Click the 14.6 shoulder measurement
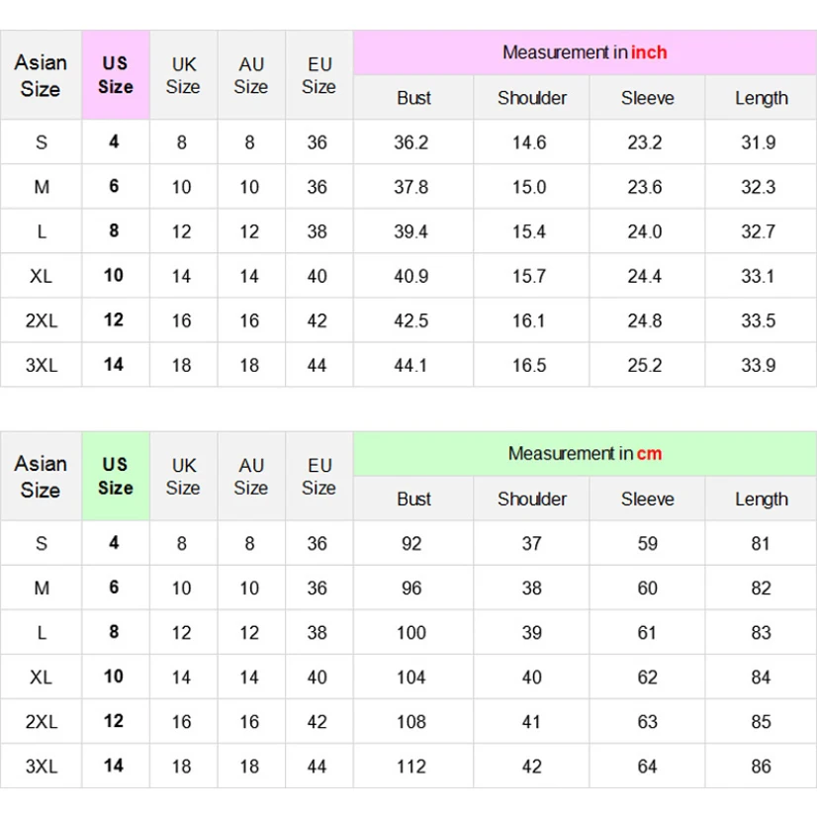Screen dimensions: 817x817 [529, 142]
